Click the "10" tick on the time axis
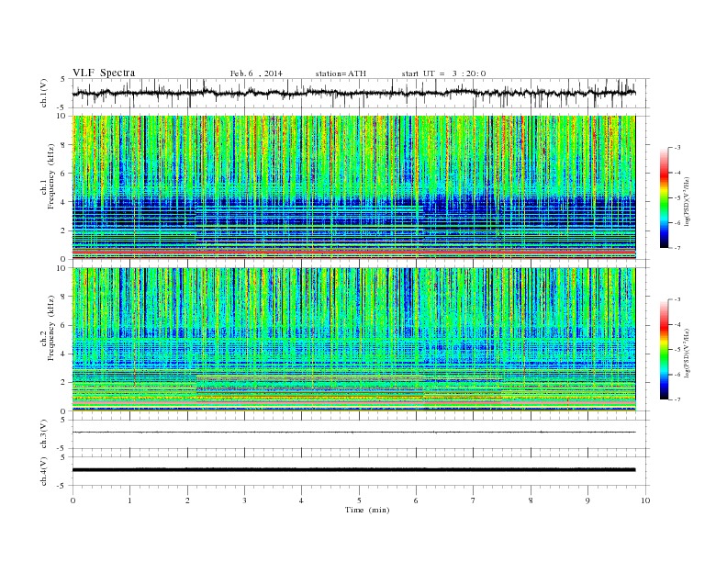727x562 pixels. [x=645, y=500]
